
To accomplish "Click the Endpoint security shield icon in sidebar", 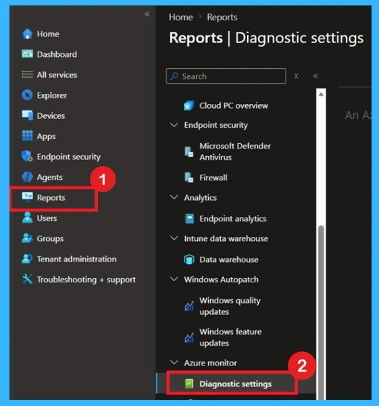I will (x=27, y=156).
